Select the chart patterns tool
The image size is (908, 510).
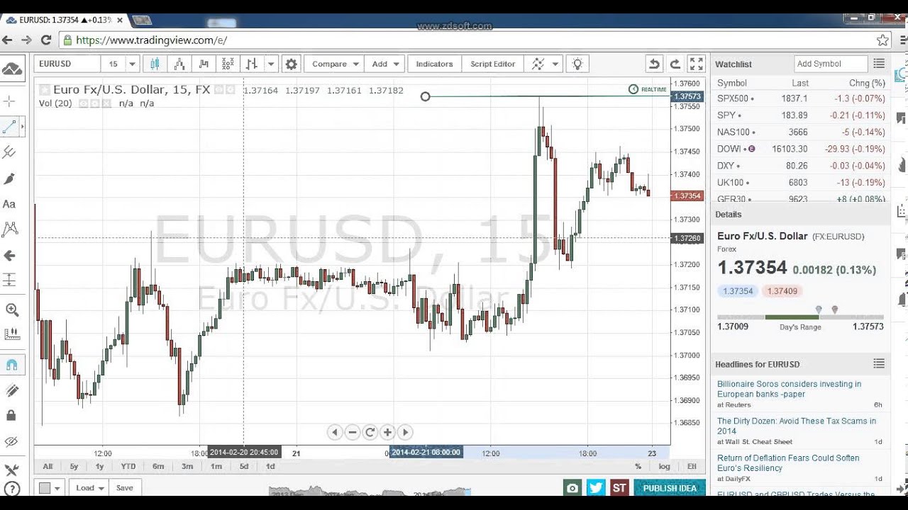10,229
